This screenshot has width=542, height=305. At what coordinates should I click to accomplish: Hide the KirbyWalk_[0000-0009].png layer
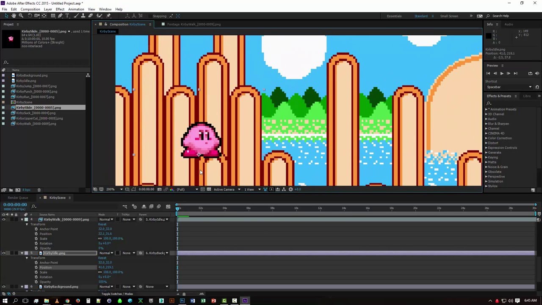point(3,219)
